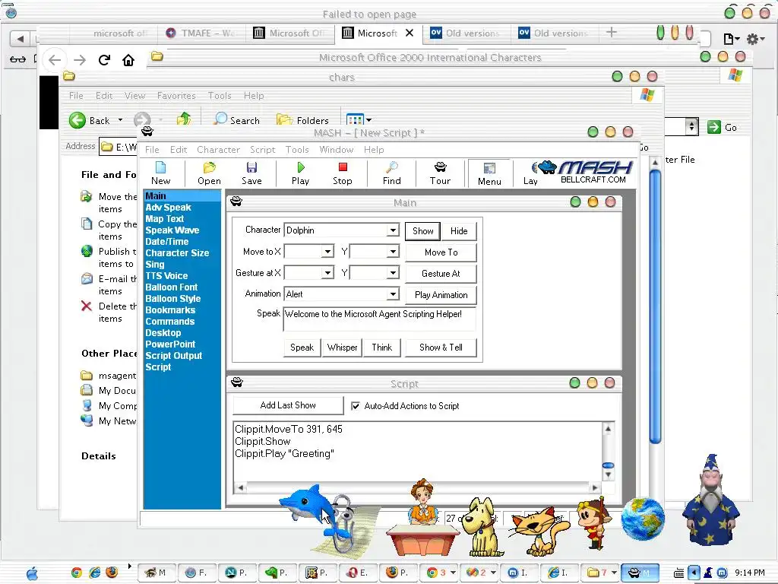Open the browser gear settings dropdown
778x584 pixels.
coord(756,39)
